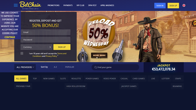
Task: Toggle Popular sorting
Action: point(69,67)
